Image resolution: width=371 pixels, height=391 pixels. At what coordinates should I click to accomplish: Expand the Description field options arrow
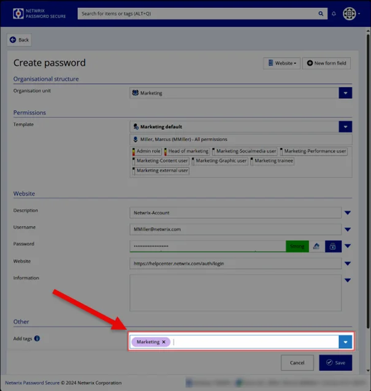(348, 213)
